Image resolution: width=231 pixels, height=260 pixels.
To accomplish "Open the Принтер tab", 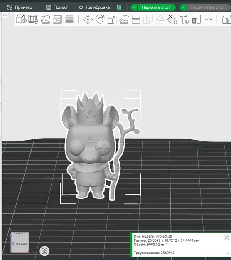I will [20, 7].
